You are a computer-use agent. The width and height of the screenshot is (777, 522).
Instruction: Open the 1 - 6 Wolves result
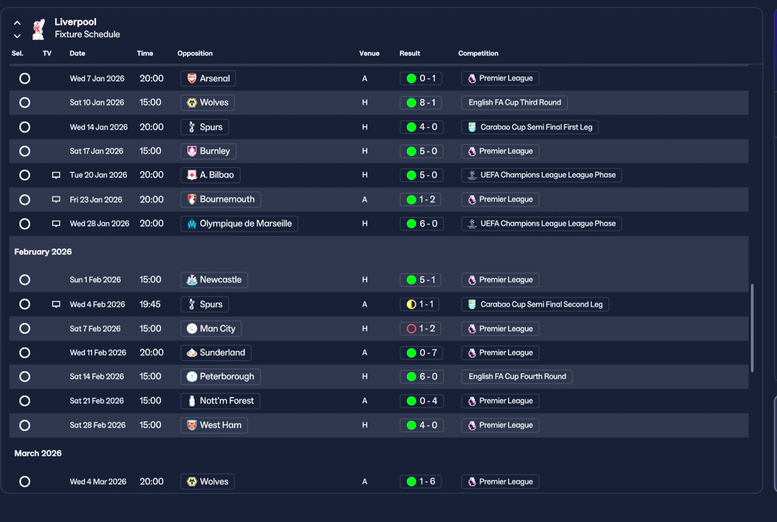pyautogui.click(x=421, y=481)
